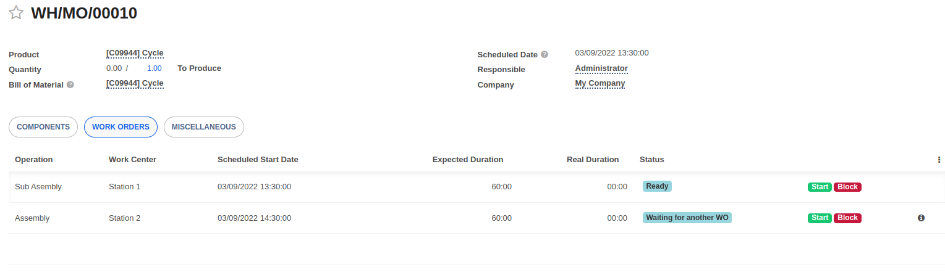Sort by Expected Duration column header
This screenshot has height=275, width=945.
(x=468, y=160)
